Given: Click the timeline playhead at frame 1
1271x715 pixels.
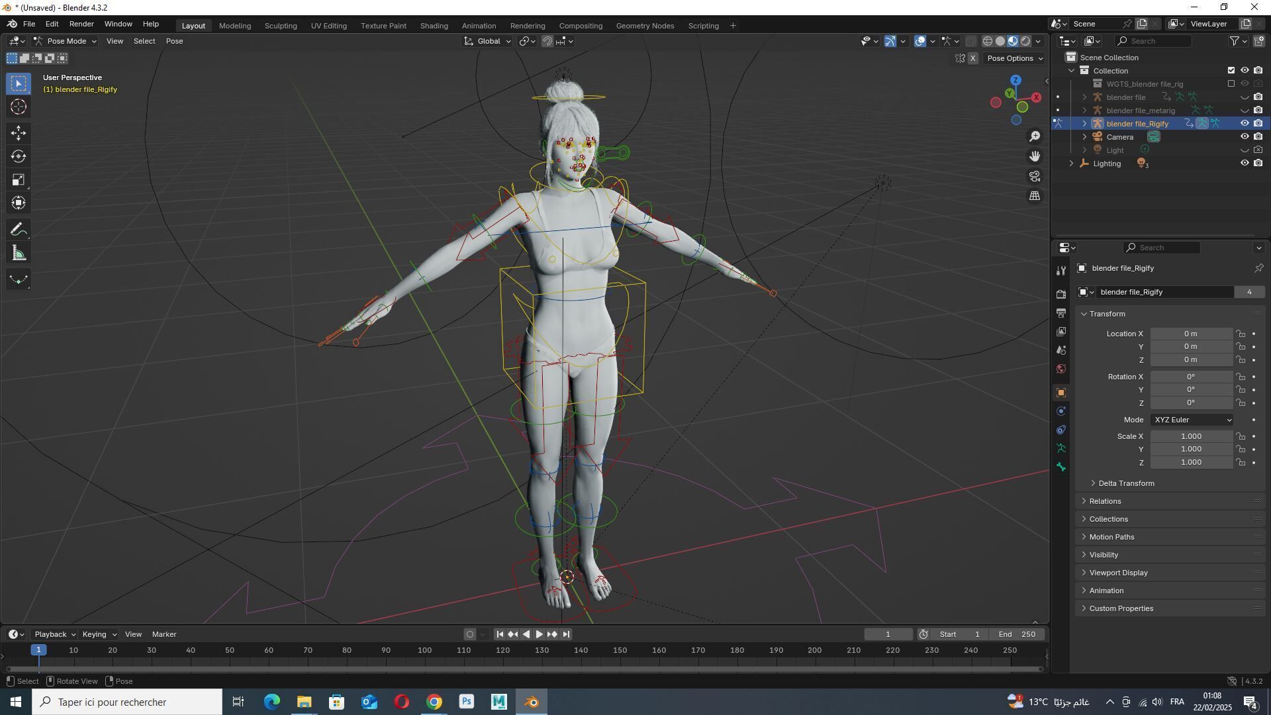Looking at the screenshot, I should 39,650.
